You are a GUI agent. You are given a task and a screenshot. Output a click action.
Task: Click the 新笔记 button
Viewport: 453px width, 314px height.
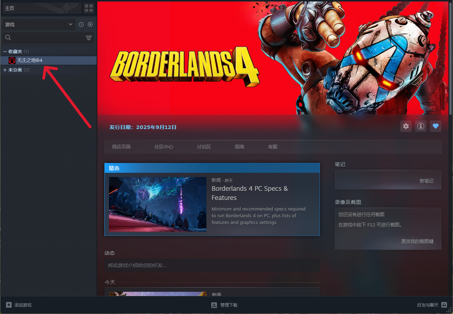click(x=426, y=181)
